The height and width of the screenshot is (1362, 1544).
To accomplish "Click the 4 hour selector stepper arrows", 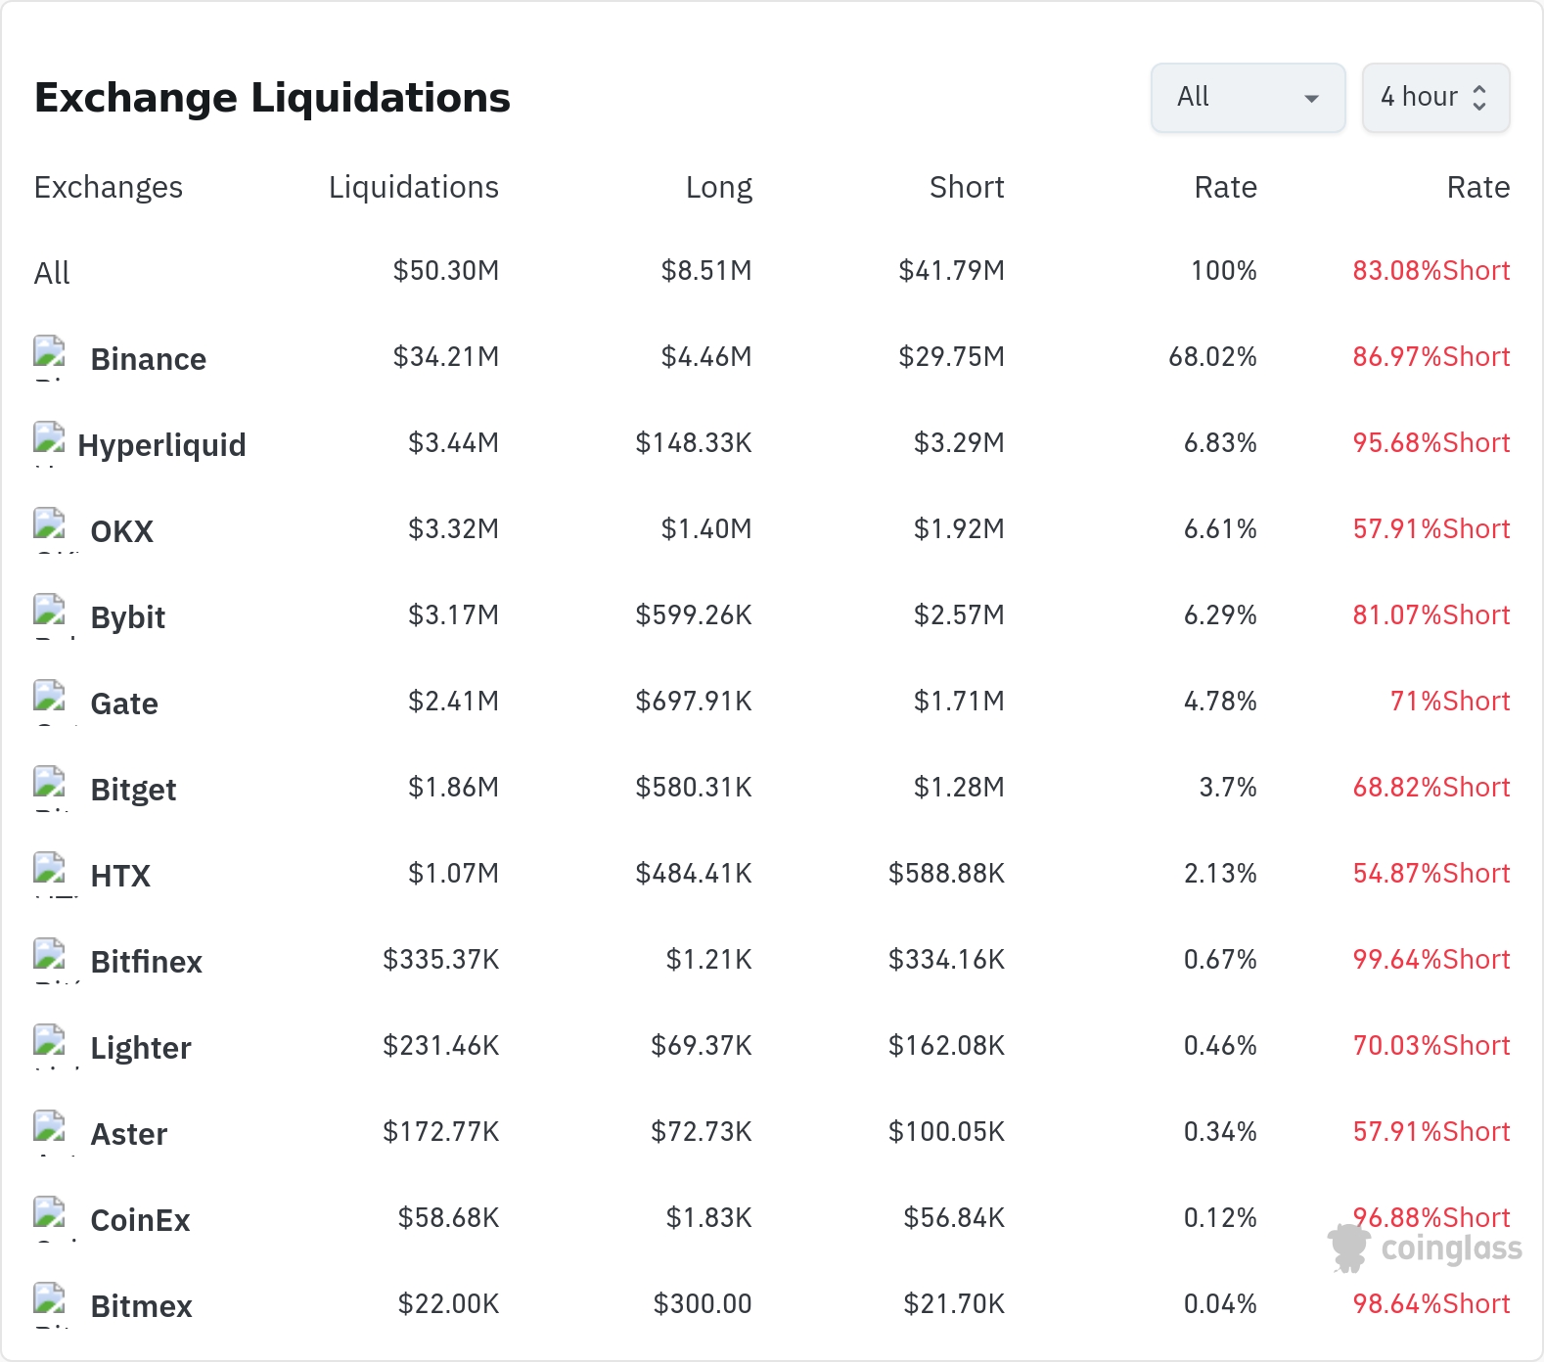I will (1479, 97).
